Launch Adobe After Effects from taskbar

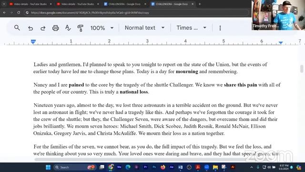(172, 167)
